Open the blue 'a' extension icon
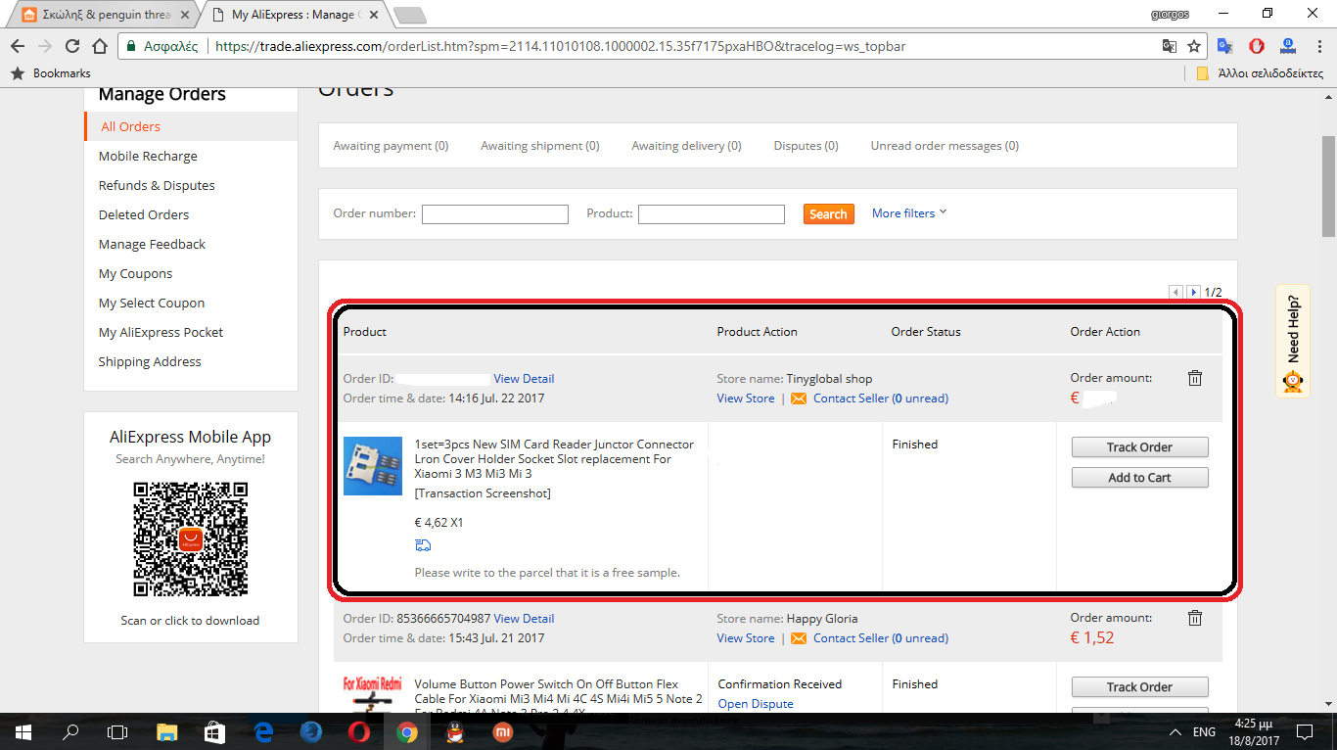The height and width of the screenshot is (750, 1337). point(1288,46)
